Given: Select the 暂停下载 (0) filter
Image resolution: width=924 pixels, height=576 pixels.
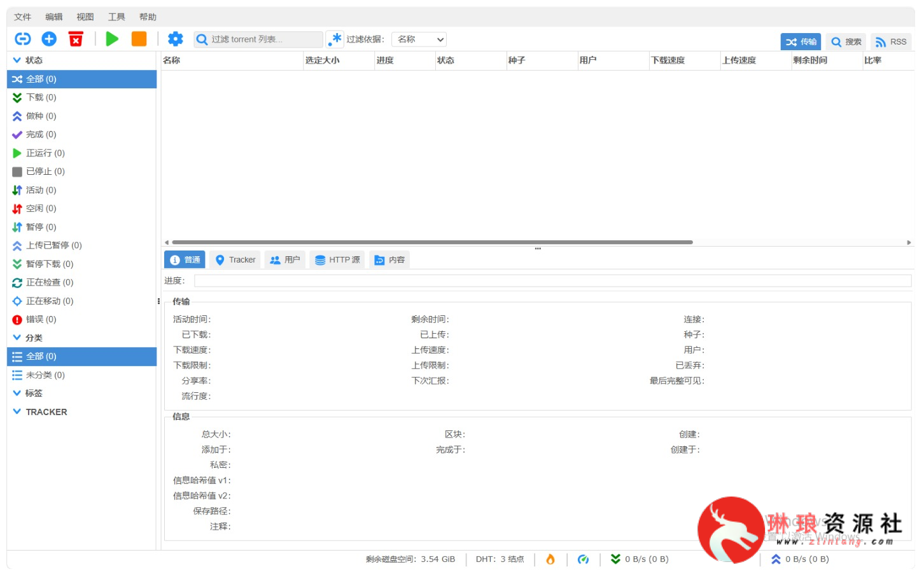Looking at the screenshot, I should [x=81, y=264].
